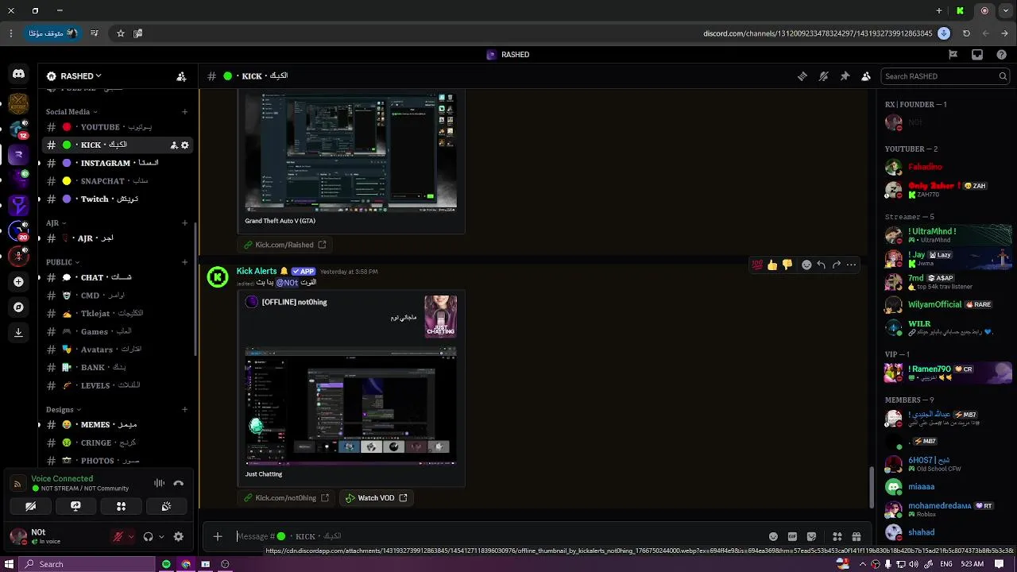Edit KICK channel settings gear
This screenshot has height=572, width=1017.
pyautogui.click(x=185, y=145)
